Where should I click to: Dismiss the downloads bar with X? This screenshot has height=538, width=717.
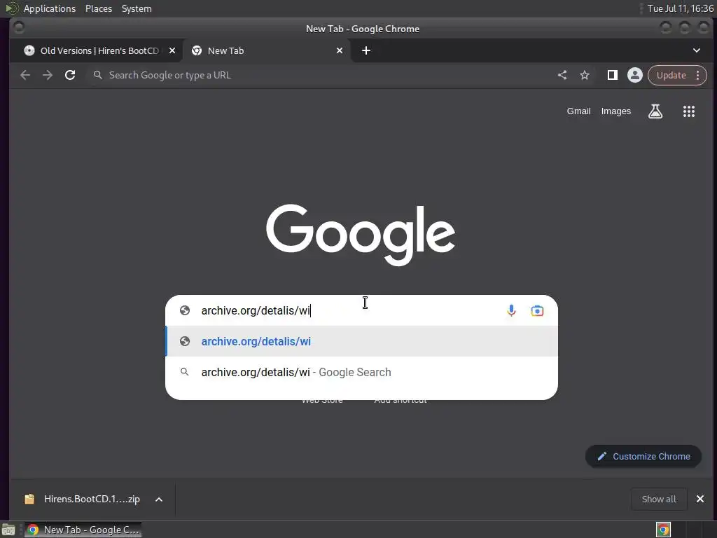[699, 499]
